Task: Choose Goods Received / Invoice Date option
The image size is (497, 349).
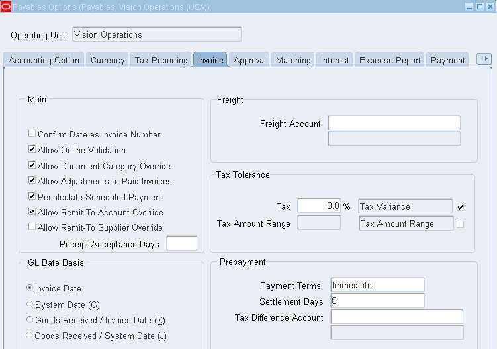Action: [x=30, y=320]
